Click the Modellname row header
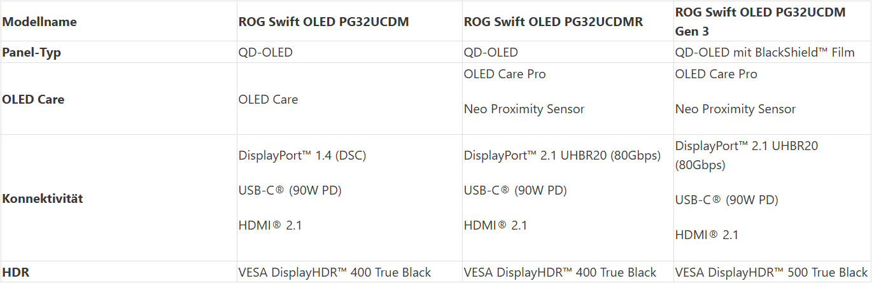This screenshot has width=872, height=283. coord(39,22)
